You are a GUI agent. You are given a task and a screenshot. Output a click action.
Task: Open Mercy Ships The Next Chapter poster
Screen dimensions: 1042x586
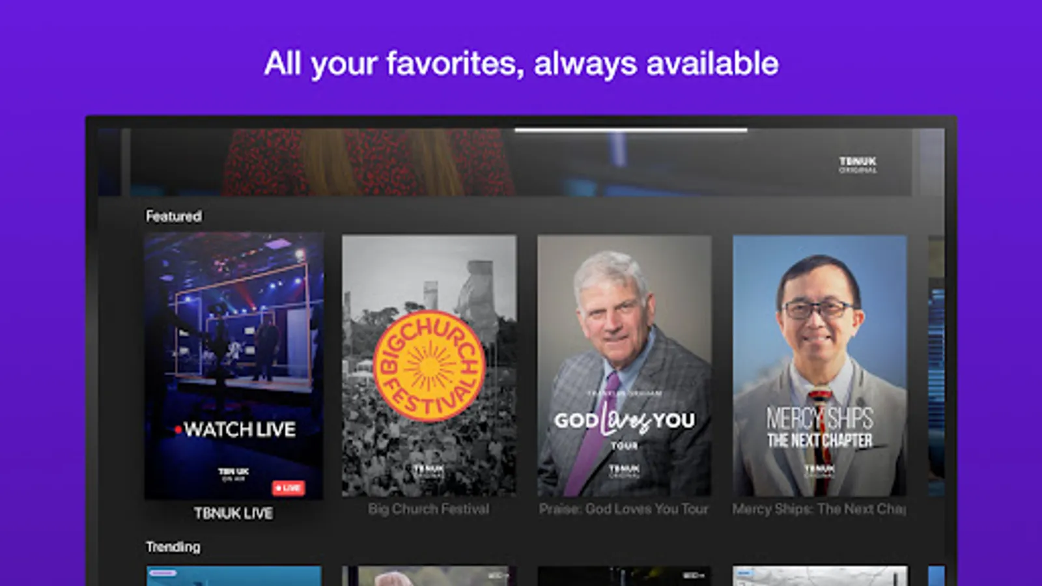[x=819, y=365]
